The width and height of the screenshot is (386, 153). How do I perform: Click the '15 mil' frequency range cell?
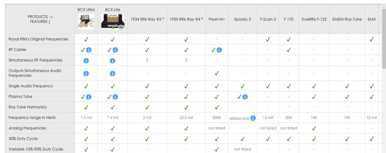[268, 118]
